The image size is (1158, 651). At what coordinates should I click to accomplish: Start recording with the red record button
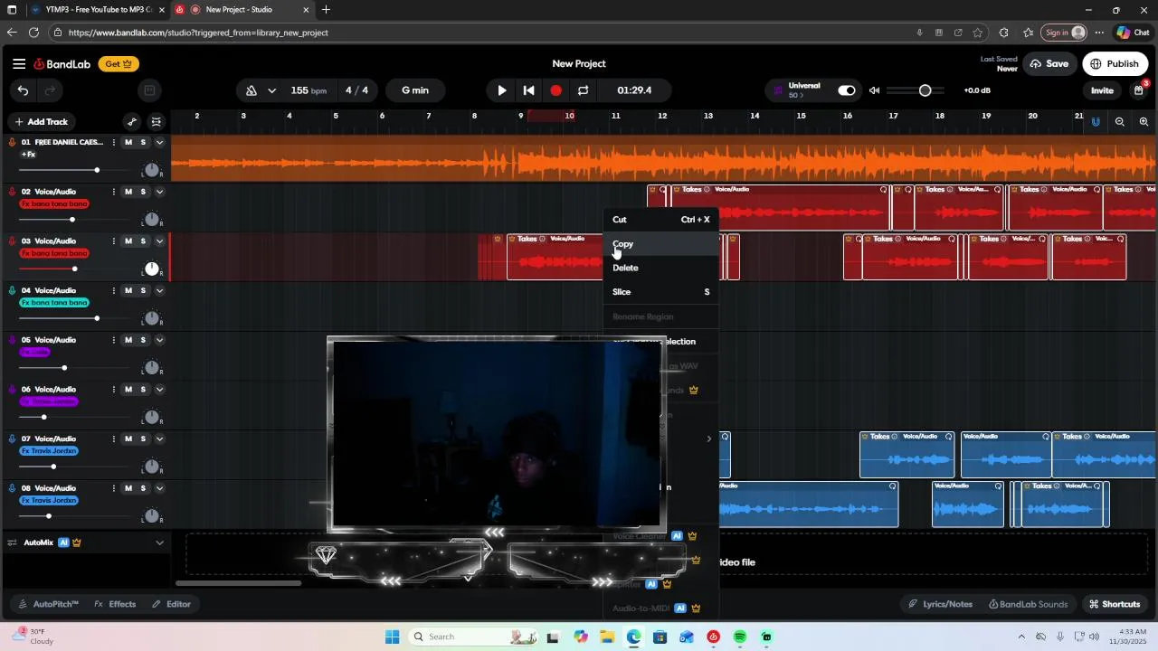[555, 90]
